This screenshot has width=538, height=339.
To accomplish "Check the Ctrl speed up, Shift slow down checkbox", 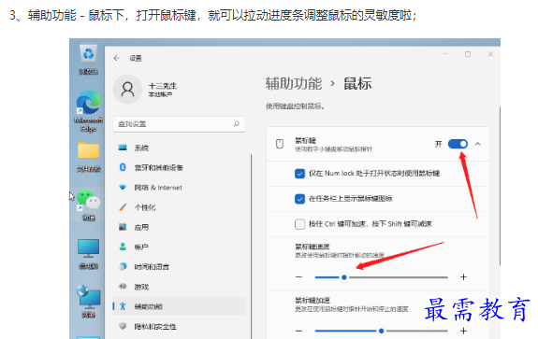I will coord(299,224).
